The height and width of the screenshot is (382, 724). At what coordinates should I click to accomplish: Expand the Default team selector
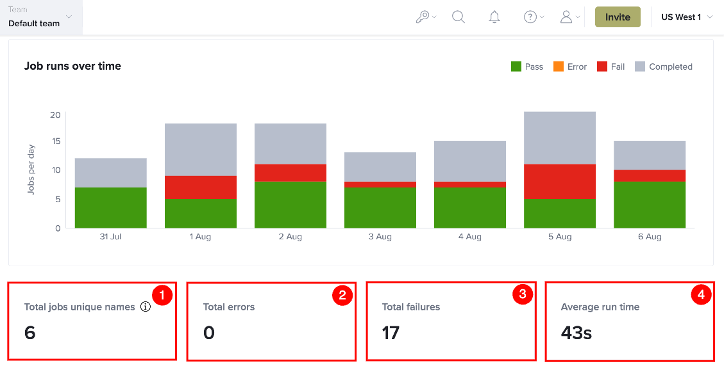(41, 17)
